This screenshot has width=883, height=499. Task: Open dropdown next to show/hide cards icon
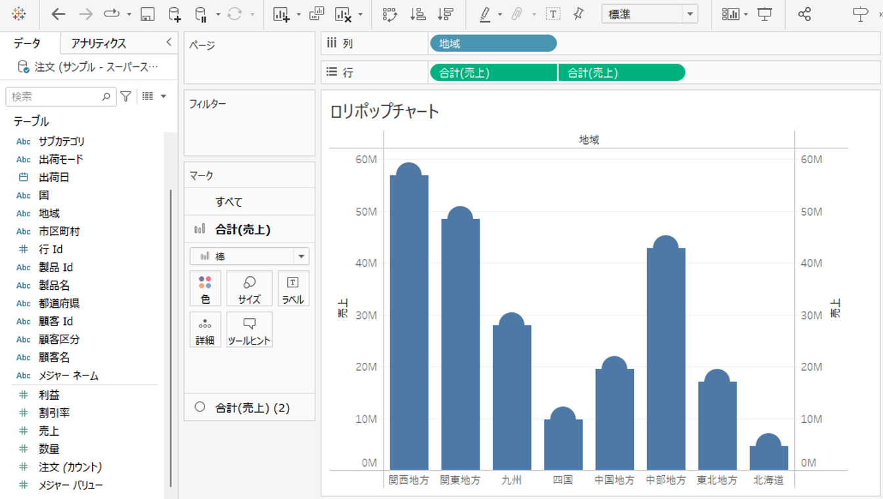point(746,14)
